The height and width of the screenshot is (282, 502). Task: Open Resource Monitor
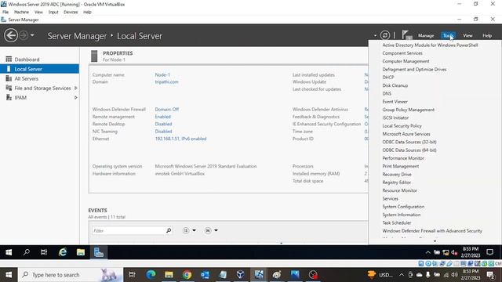tap(399, 190)
